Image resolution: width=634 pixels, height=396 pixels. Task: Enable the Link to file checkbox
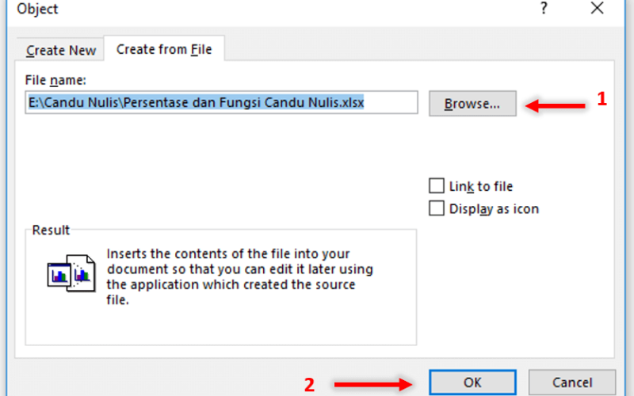pyautogui.click(x=437, y=186)
